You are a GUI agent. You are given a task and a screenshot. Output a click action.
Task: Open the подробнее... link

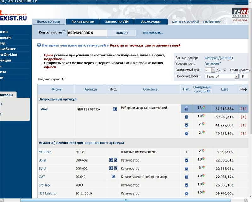(54, 59)
